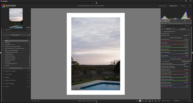Viewport: 193px width, 103px height.
Task: Open the views dropdown arrow beside other
Action: click(190, 6)
